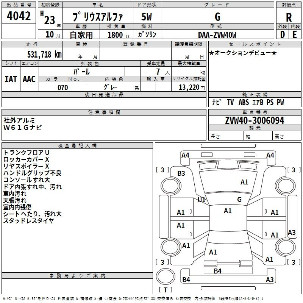303x303 pixels.
Task: Click the overall evaluation score R
Action: [289, 17]
